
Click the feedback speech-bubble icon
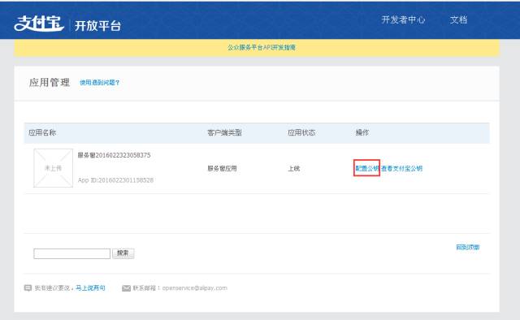click(28, 288)
